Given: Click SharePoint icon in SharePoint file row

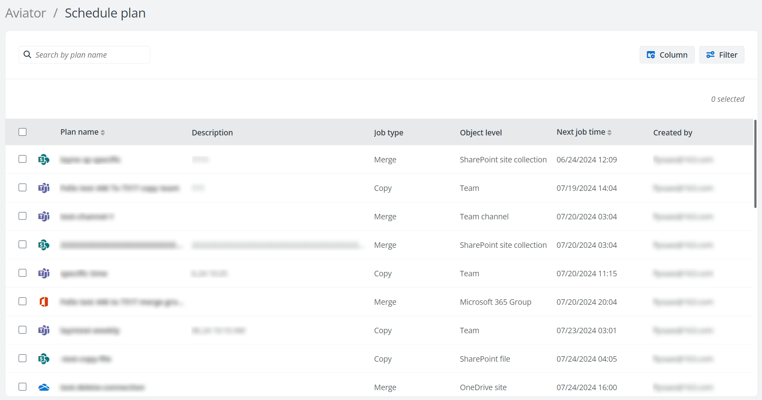Looking at the screenshot, I should click(44, 359).
